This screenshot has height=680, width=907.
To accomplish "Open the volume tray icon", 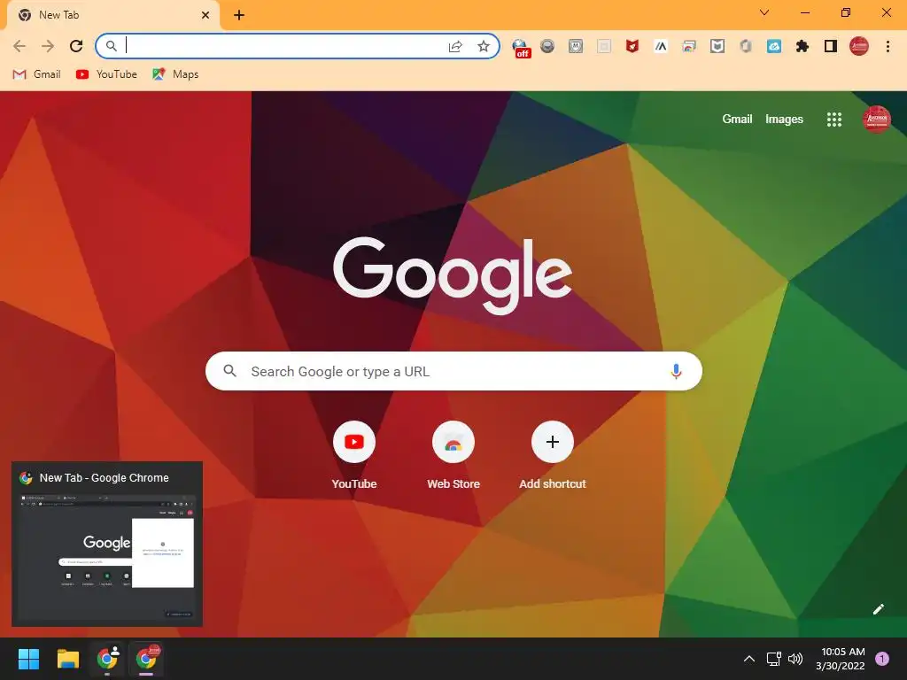I will [x=796, y=659].
